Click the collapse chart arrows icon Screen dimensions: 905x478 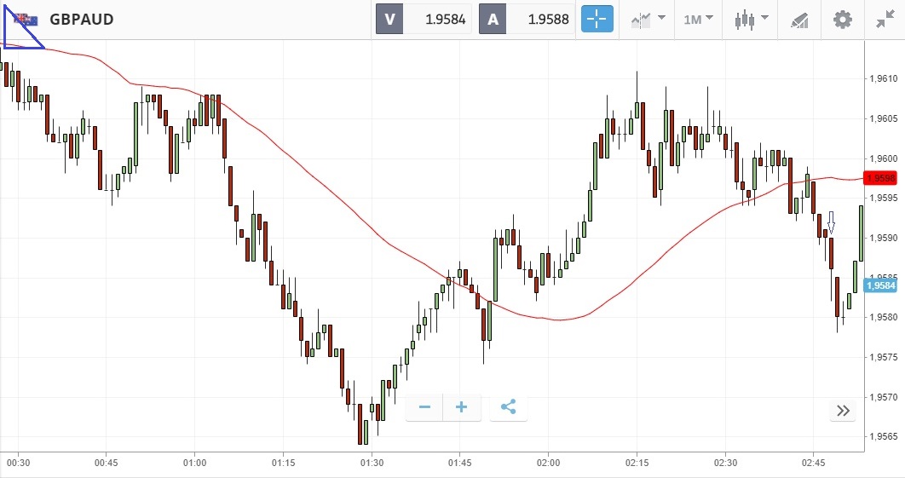click(x=885, y=19)
